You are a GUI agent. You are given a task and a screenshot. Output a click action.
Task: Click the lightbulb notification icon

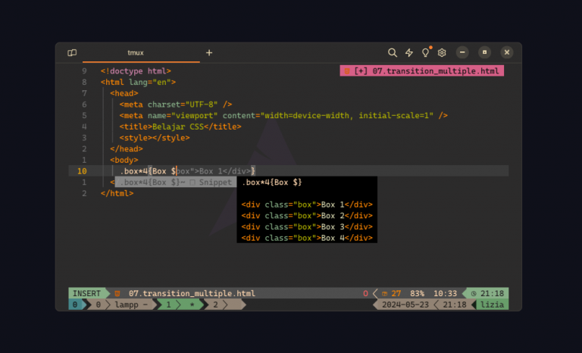click(426, 53)
